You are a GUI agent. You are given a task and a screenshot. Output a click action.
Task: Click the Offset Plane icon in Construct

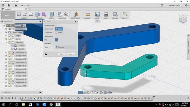(x=76, y=14)
